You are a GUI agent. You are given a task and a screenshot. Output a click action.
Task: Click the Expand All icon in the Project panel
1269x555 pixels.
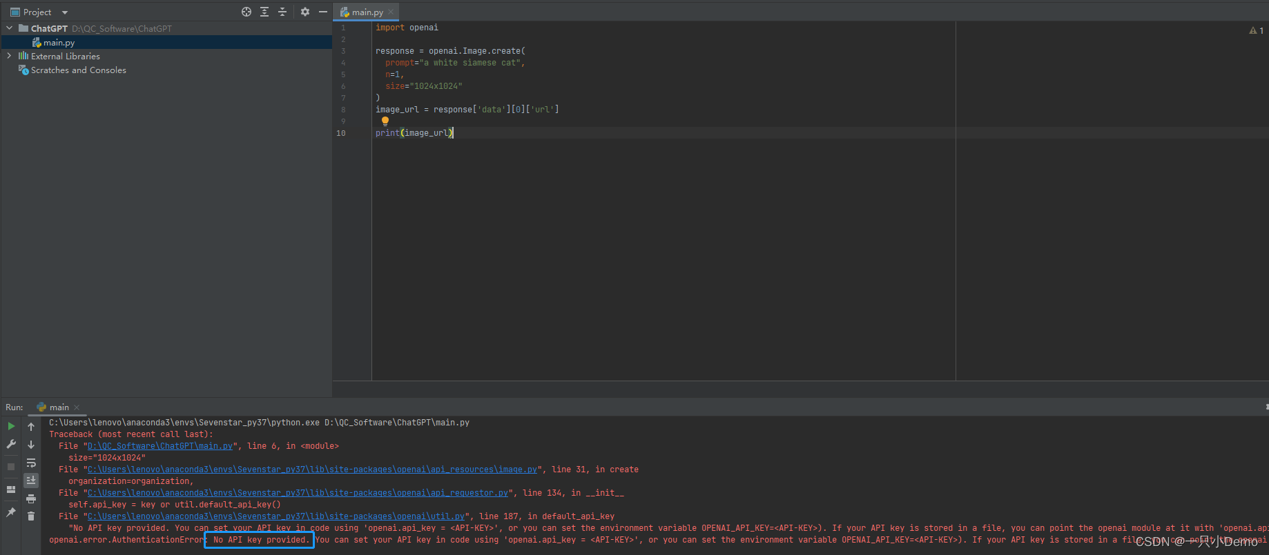[264, 12]
